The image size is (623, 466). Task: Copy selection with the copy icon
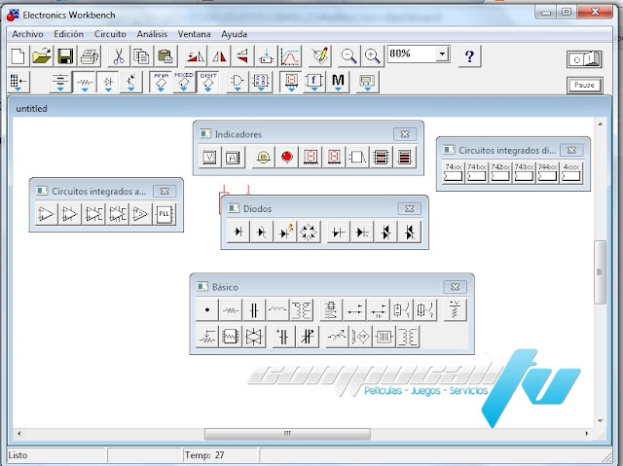(x=141, y=56)
